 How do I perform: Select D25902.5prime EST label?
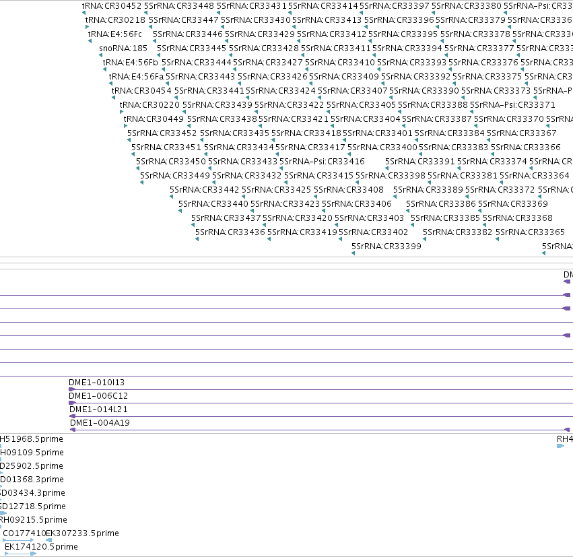pyautogui.click(x=32, y=466)
